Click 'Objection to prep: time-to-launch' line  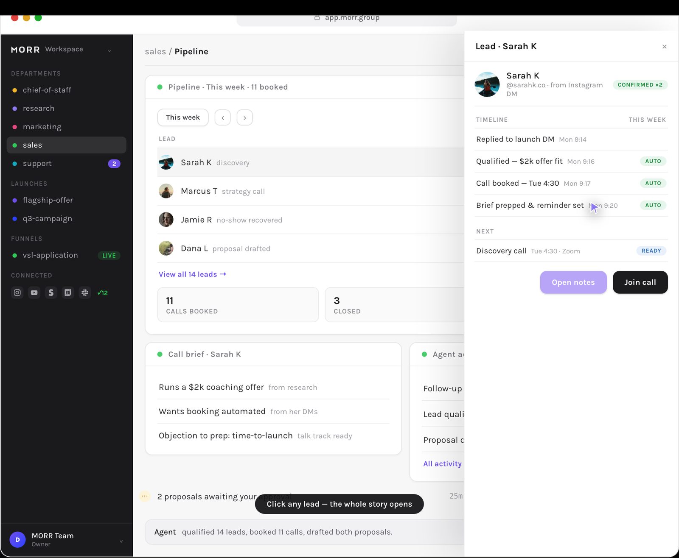tap(273, 435)
